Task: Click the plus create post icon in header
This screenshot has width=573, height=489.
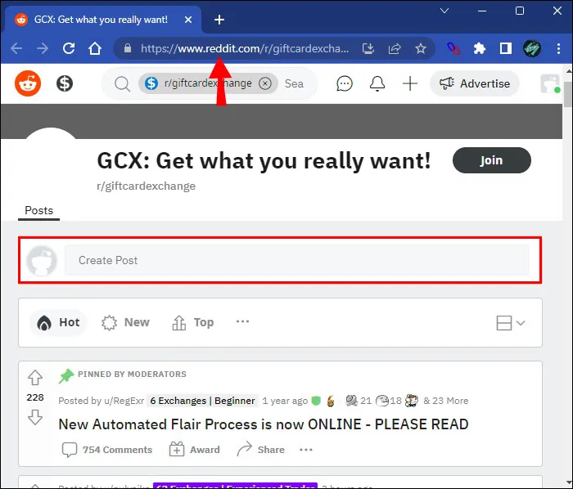Action: (x=410, y=83)
